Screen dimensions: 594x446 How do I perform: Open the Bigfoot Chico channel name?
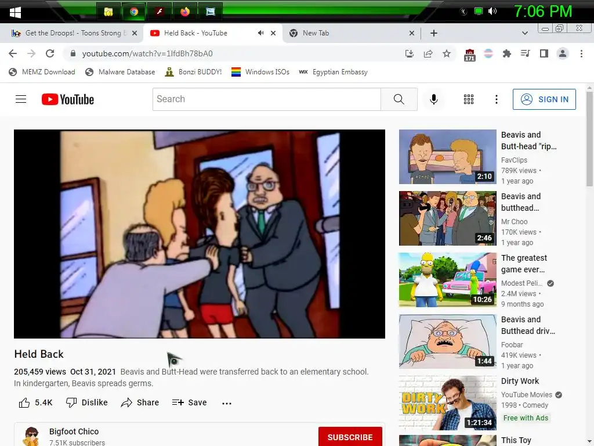point(74,431)
